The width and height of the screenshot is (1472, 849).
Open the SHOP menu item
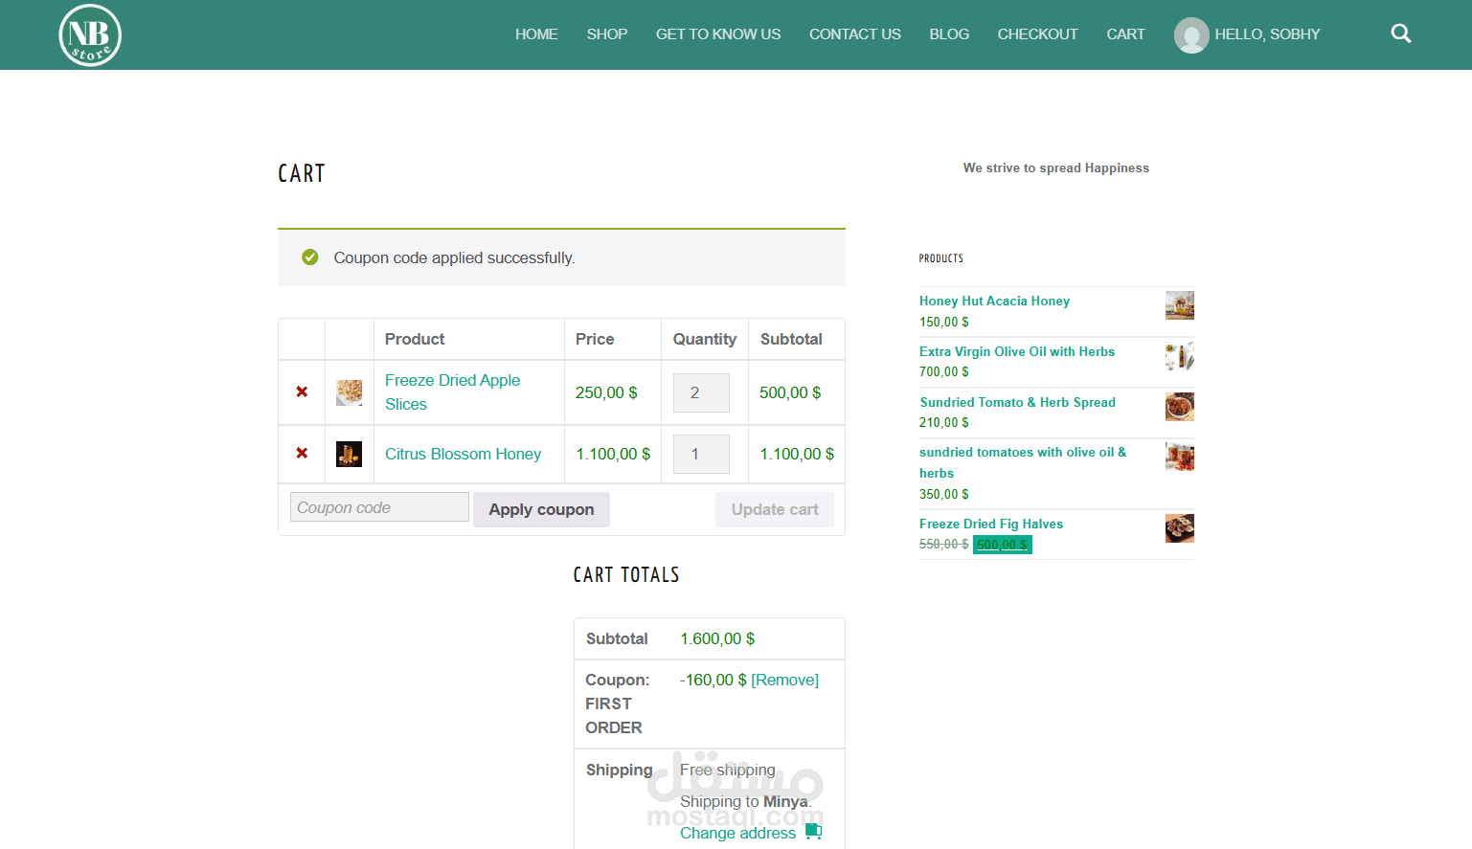pos(607,34)
